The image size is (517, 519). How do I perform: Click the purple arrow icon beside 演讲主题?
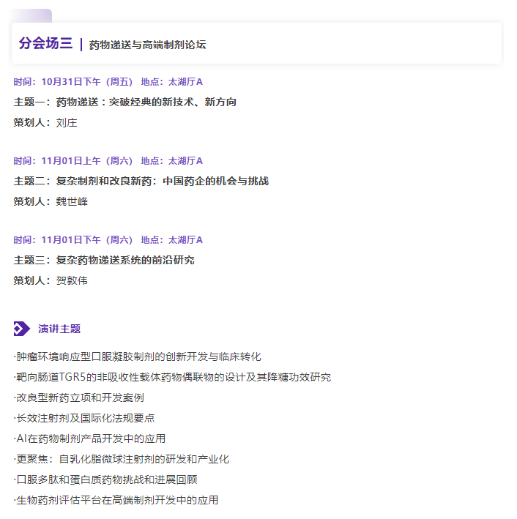tap(22, 329)
